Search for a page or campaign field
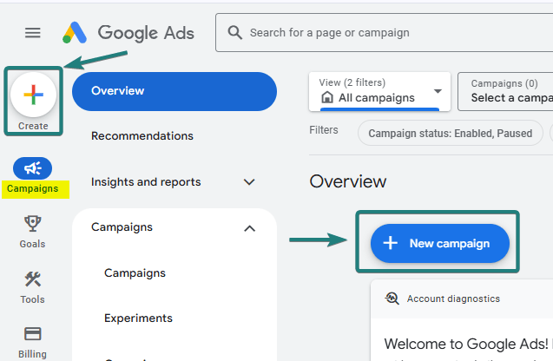553x361 pixels. (x=384, y=33)
